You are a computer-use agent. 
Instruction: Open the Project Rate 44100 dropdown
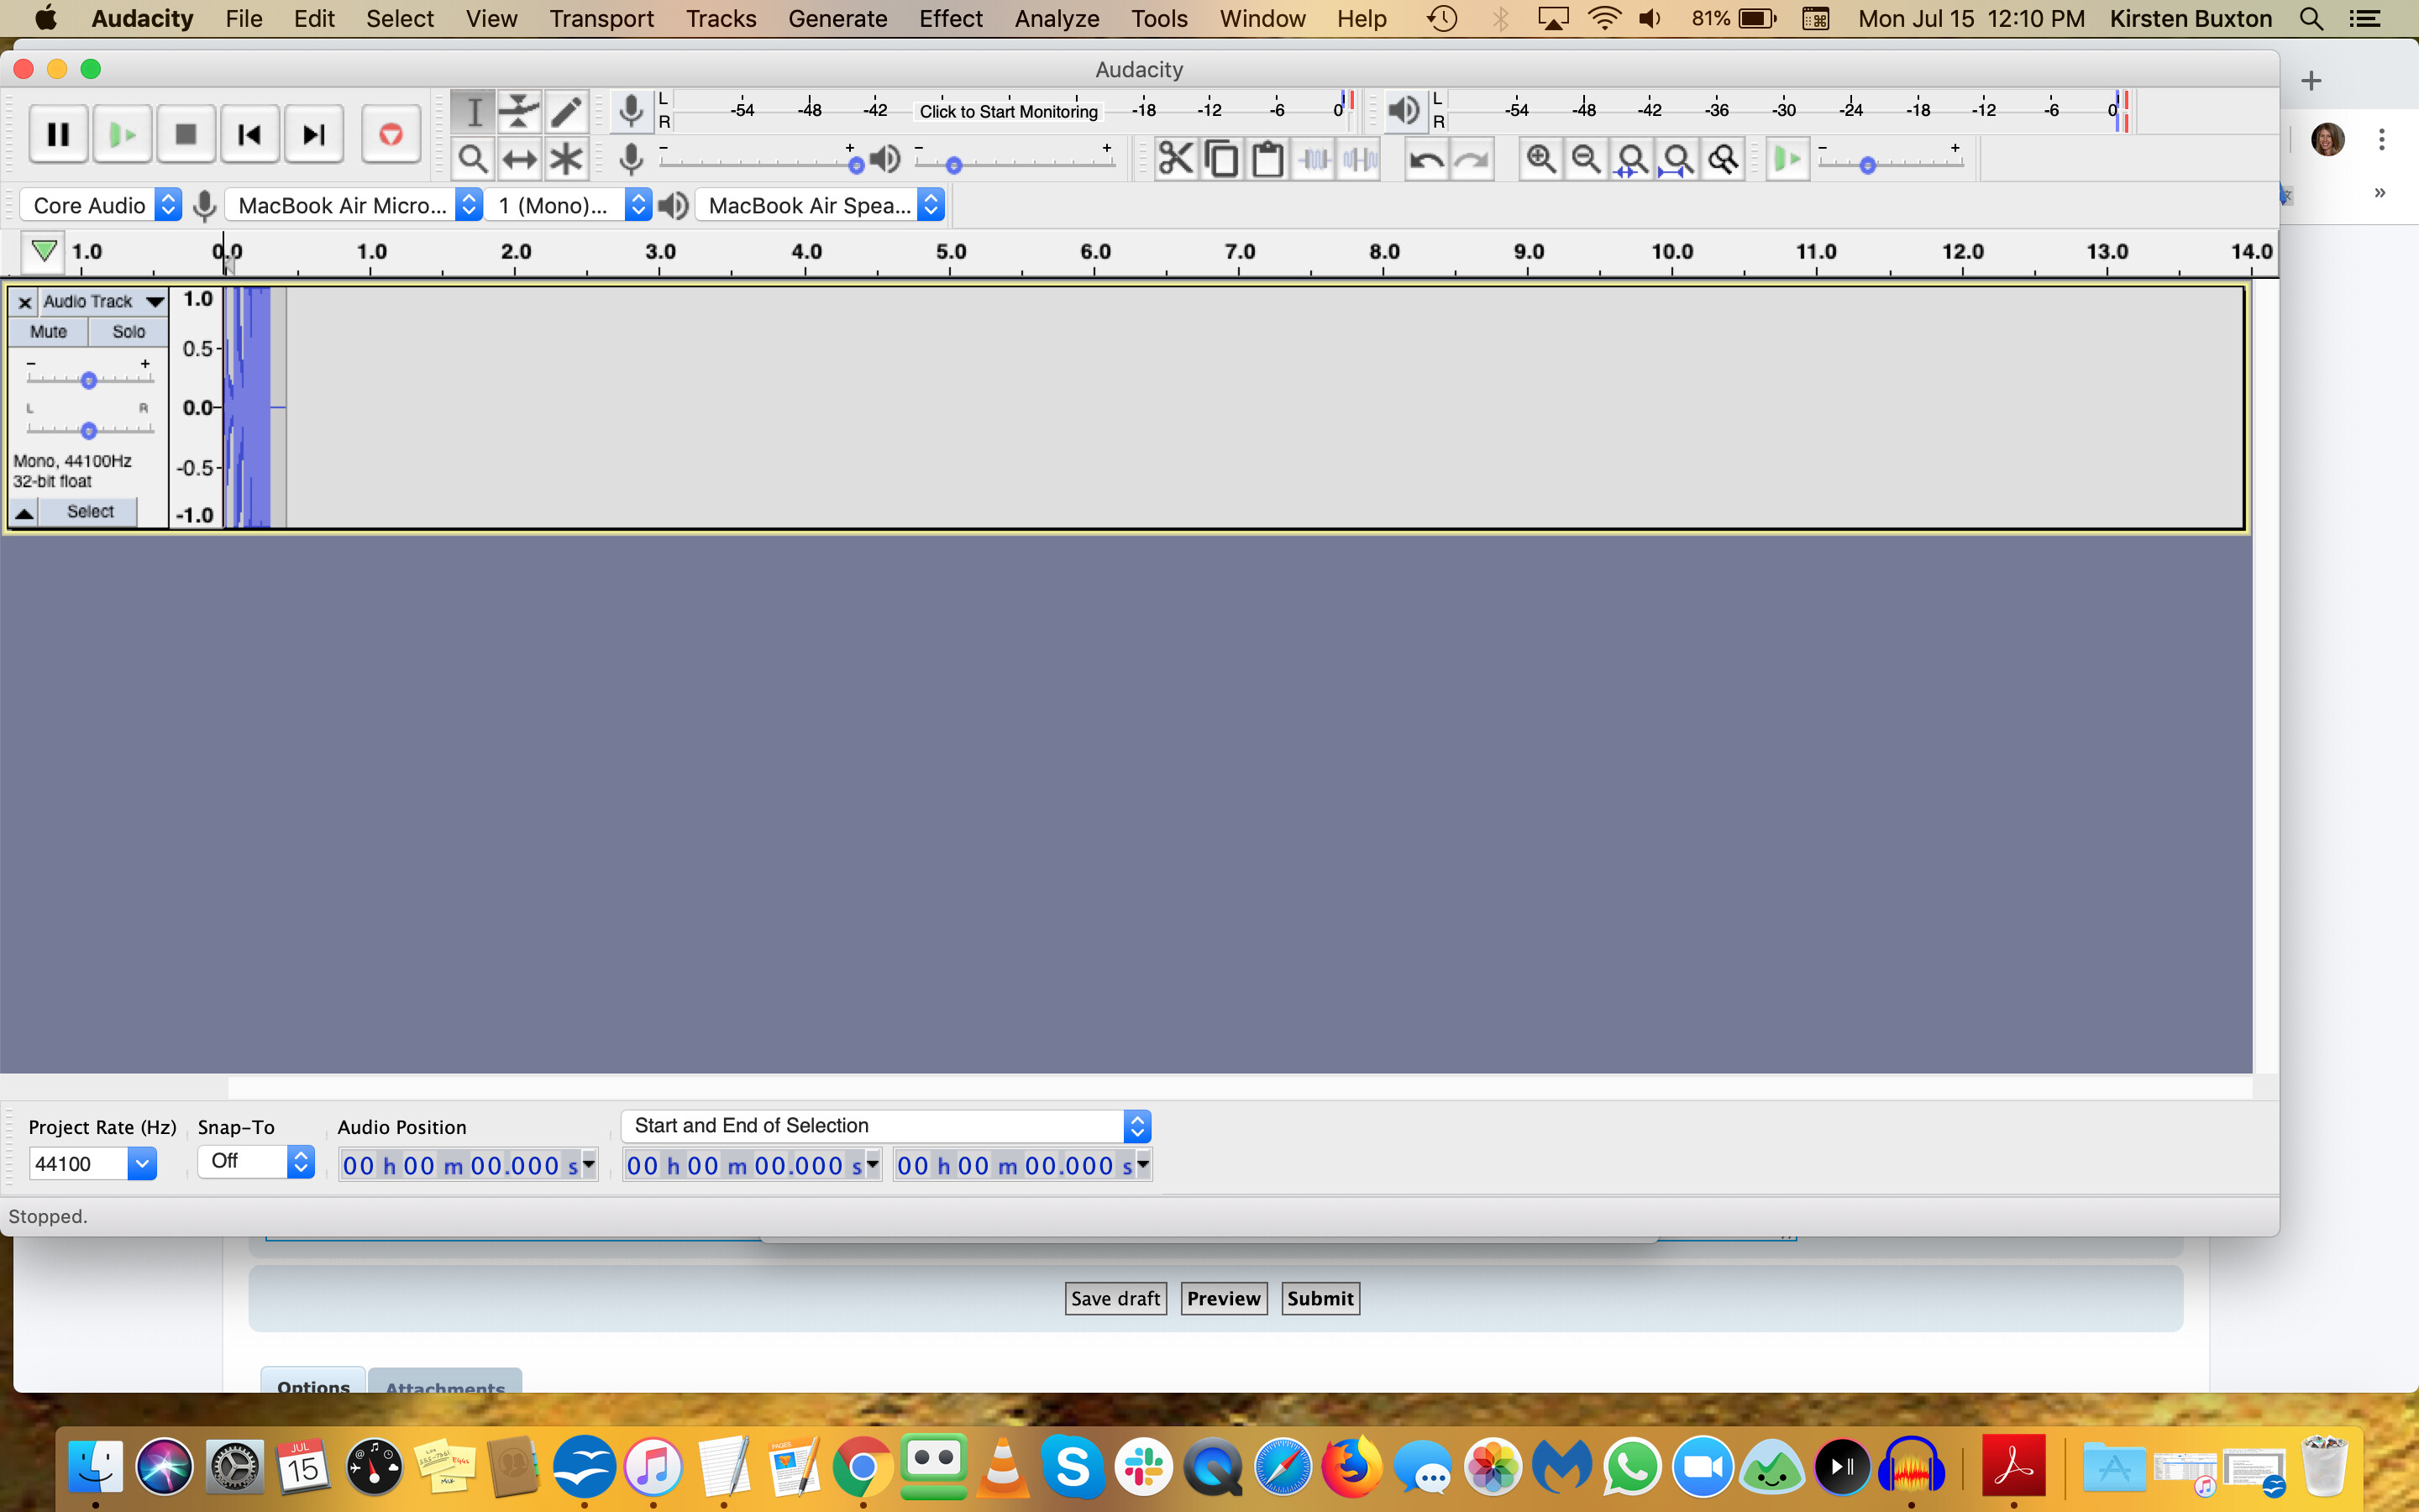click(142, 1163)
